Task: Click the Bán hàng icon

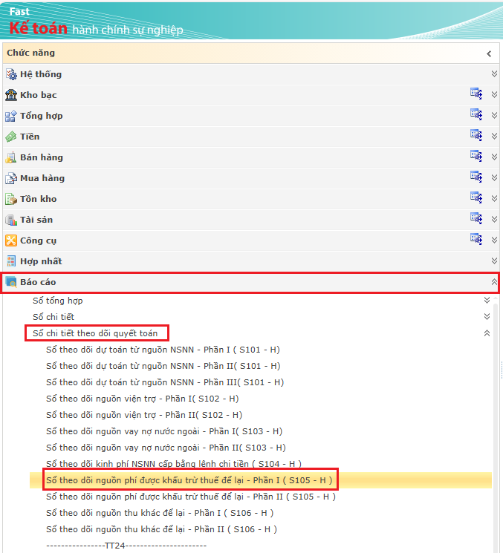Action: [11, 157]
